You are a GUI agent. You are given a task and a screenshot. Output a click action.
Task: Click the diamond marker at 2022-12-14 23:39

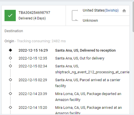pyautogui.click(x=11, y=94)
